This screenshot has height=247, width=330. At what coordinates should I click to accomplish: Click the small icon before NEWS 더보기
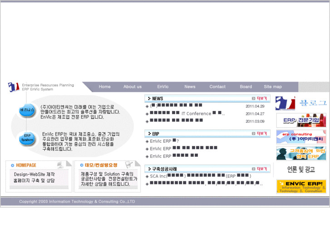point(254,98)
